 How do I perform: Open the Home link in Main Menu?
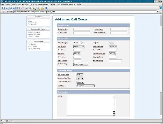click(30, 20)
